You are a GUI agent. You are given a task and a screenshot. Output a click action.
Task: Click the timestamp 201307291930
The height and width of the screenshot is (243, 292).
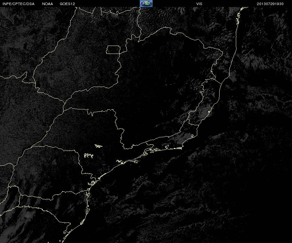(x=270, y=4)
